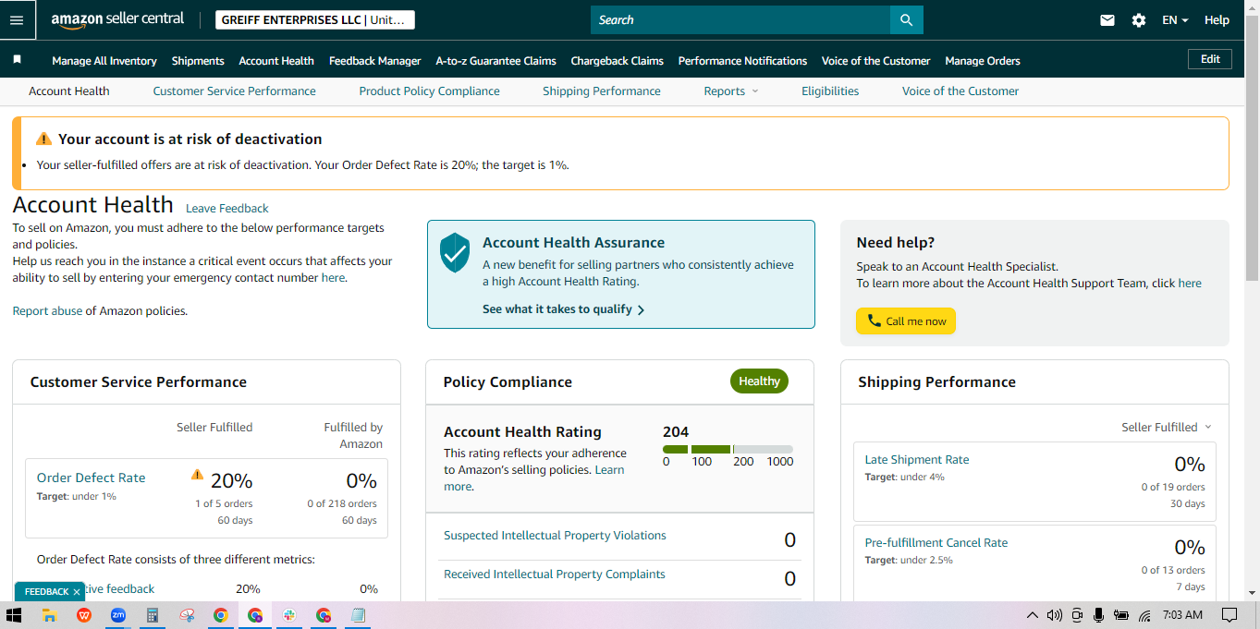Open Manage Orders shortcut

coord(983,61)
